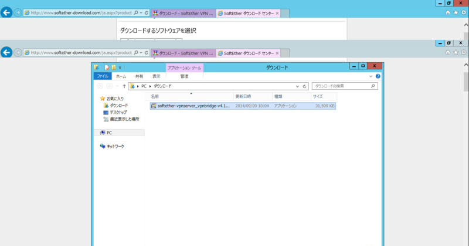The image size is (469, 246).
Task: Sort files by the サイズ column header
Action: [324, 96]
